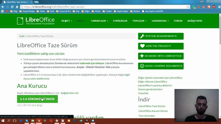
Task: Click GOOD LOOKING DOCUMENTS button
Action: 161,66
